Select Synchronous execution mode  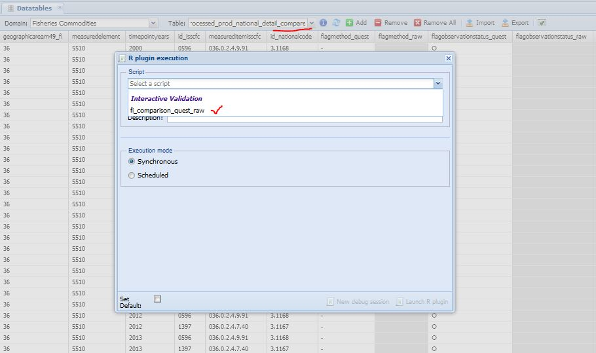point(132,162)
